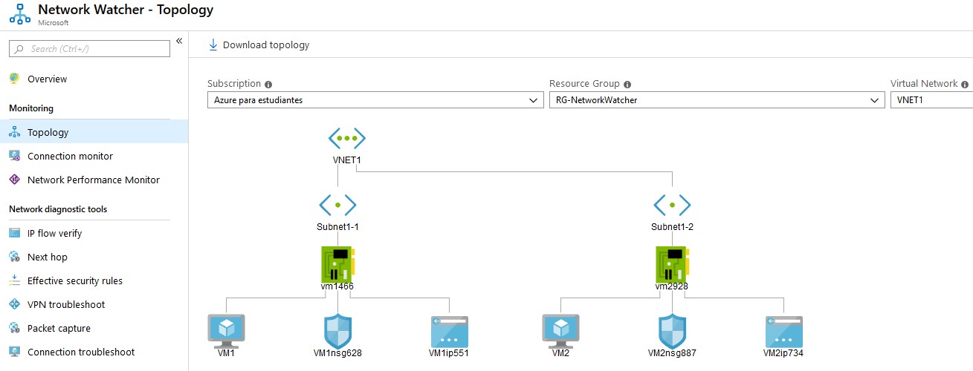The height and width of the screenshot is (371, 973).
Task: Open Connection monitor
Action: coord(94,156)
